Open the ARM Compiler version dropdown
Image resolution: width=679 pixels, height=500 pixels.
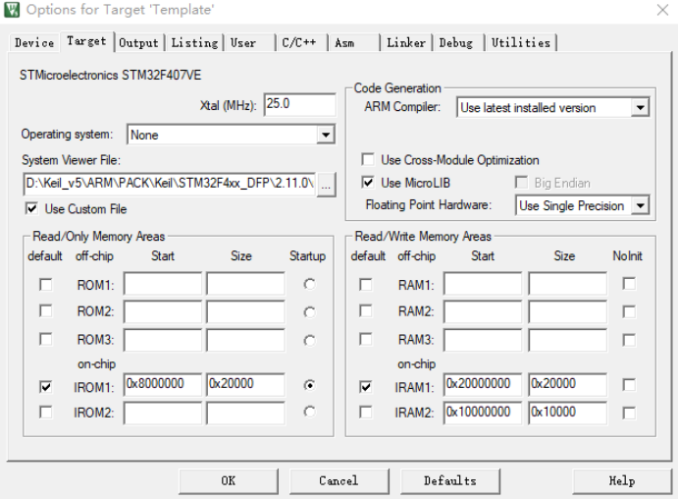point(640,107)
